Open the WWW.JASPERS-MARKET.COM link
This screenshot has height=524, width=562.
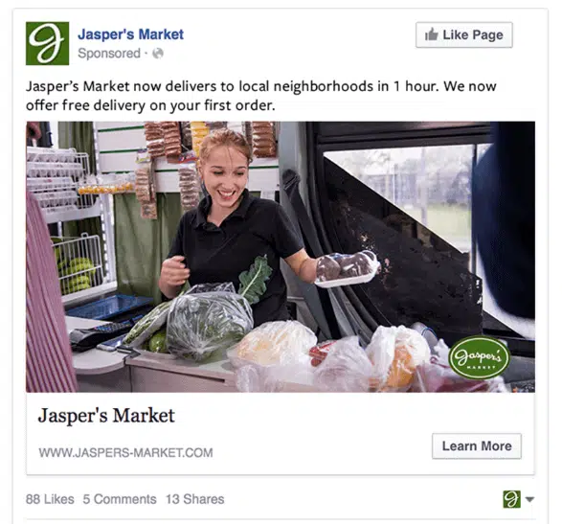coord(125,452)
